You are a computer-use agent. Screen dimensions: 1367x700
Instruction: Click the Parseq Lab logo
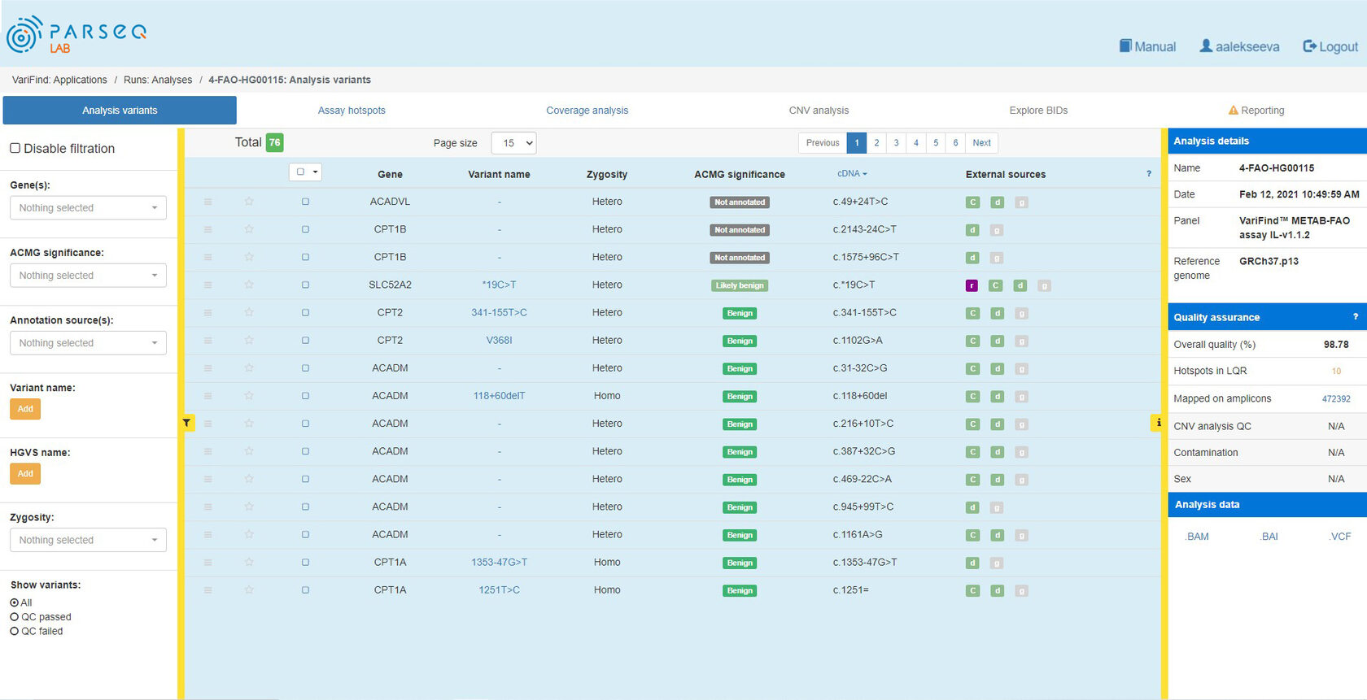[76, 35]
